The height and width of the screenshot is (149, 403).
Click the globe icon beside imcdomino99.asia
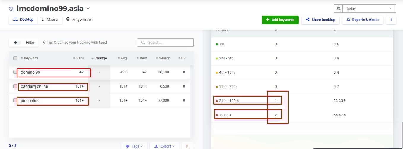(12, 9)
